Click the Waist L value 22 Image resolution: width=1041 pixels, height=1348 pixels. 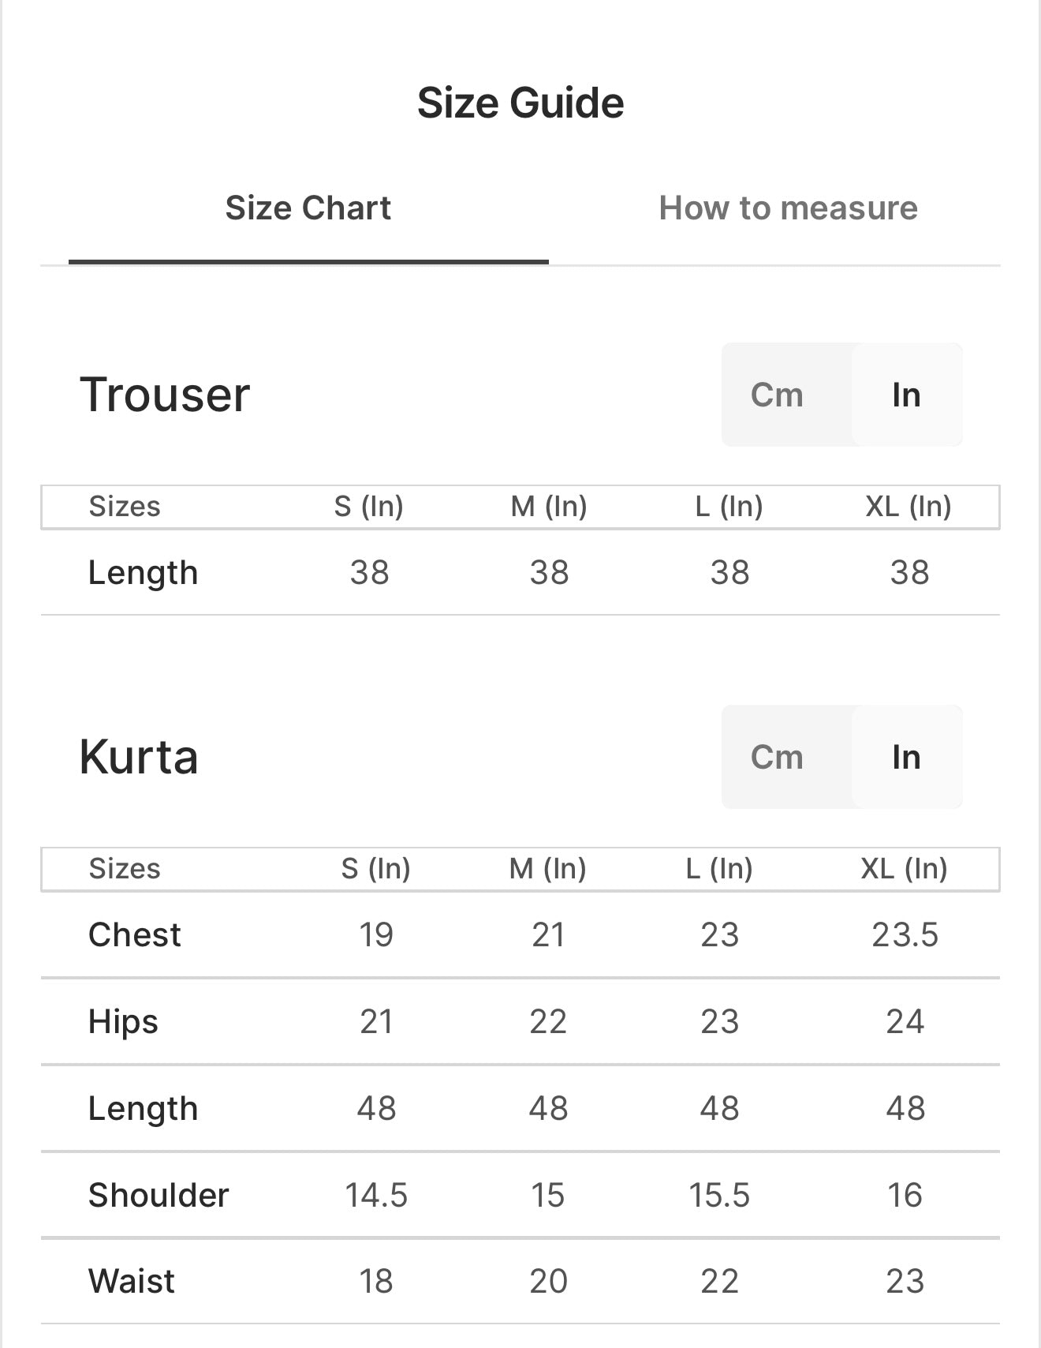point(719,1281)
